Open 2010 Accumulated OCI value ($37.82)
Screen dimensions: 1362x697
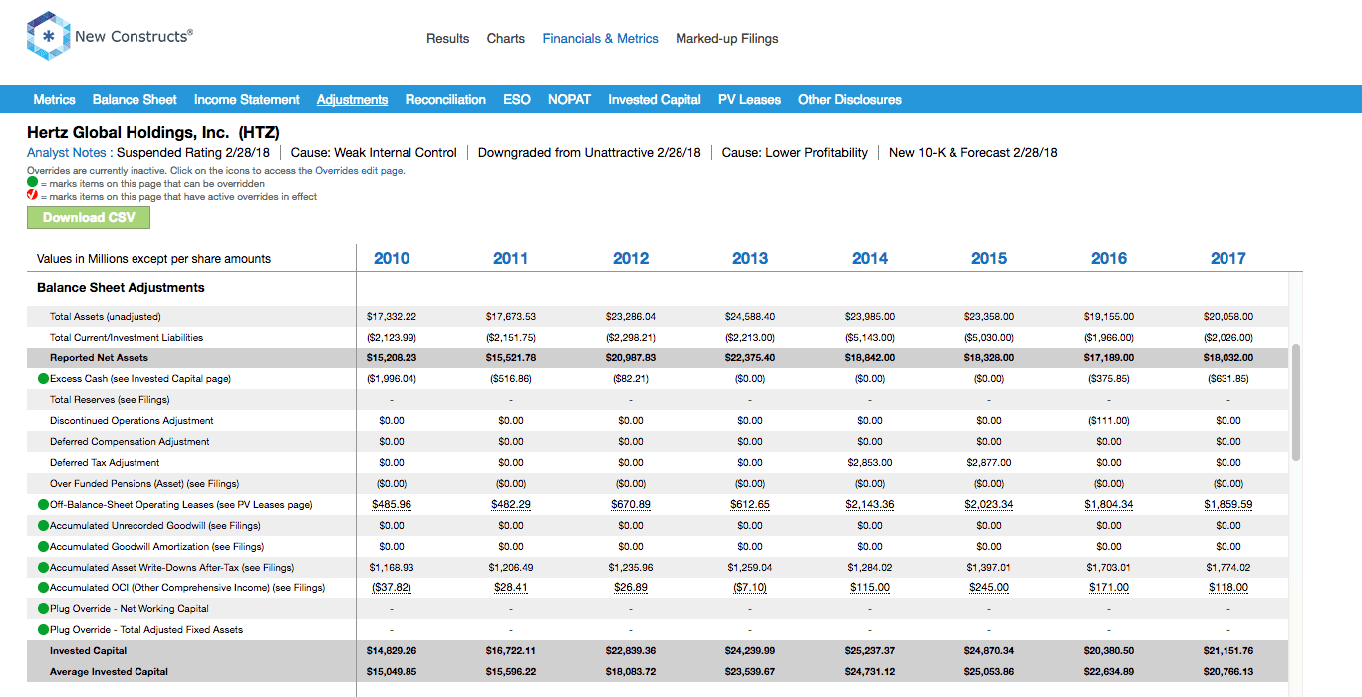click(392, 588)
